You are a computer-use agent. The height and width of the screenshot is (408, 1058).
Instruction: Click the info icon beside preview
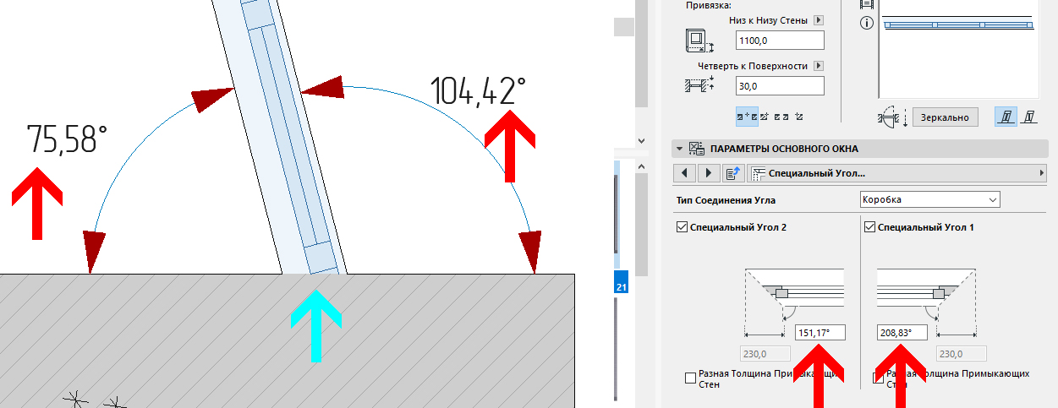click(x=866, y=24)
